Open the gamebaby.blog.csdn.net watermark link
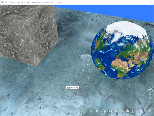This screenshot has height=116, width=154. (120, 111)
